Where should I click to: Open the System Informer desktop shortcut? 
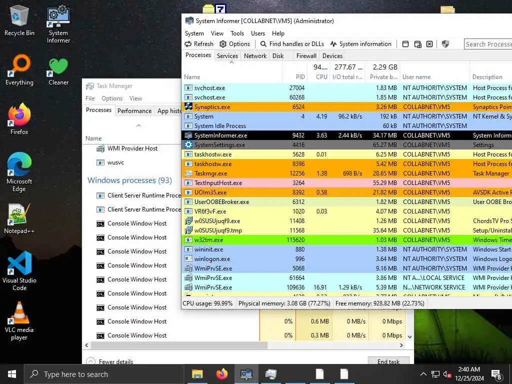(x=58, y=24)
